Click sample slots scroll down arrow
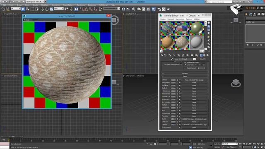 pyautogui.click(x=205, y=49)
